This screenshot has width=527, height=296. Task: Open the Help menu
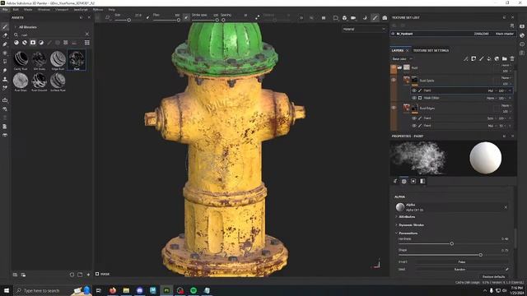[112, 9]
